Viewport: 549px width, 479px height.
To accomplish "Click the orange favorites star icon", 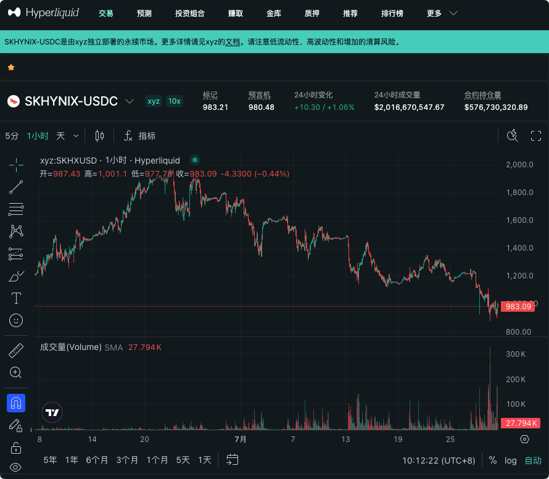I will (x=11, y=67).
